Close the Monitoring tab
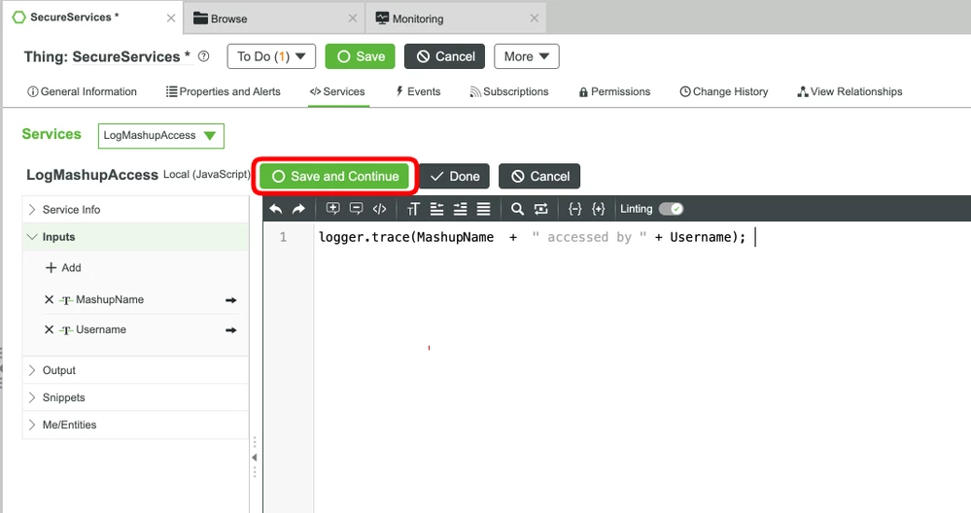The width and height of the screenshot is (971, 513). [x=535, y=18]
